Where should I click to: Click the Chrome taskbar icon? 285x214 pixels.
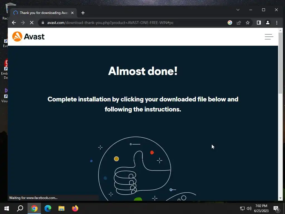point(34,208)
